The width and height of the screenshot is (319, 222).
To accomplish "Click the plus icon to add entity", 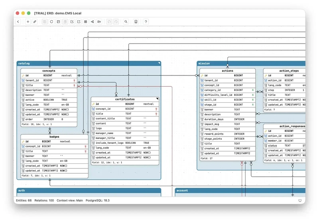I will (28, 22).
